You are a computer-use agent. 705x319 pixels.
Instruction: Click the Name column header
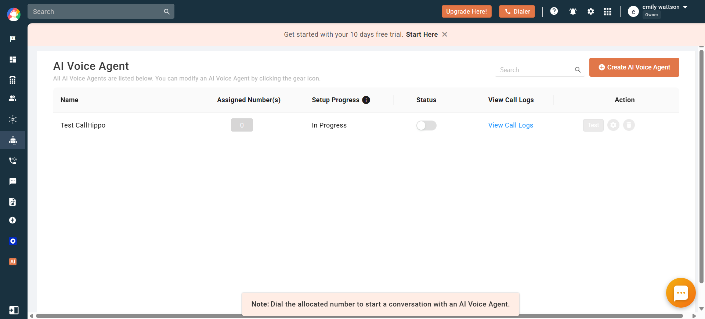69,100
